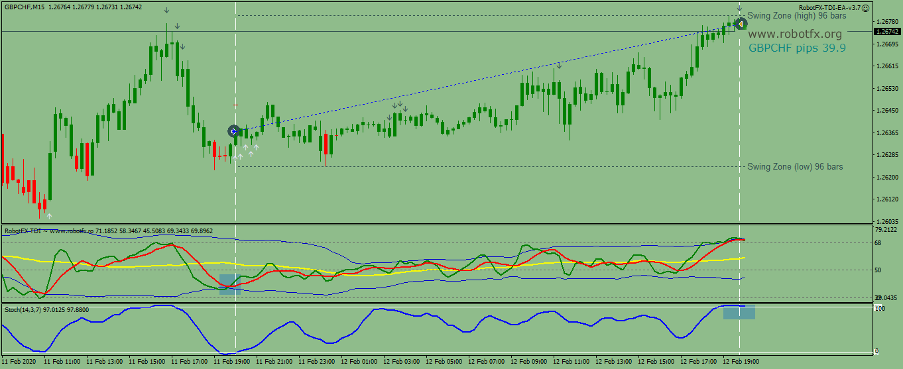Click the 1.26780 price axis label

(887, 22)
